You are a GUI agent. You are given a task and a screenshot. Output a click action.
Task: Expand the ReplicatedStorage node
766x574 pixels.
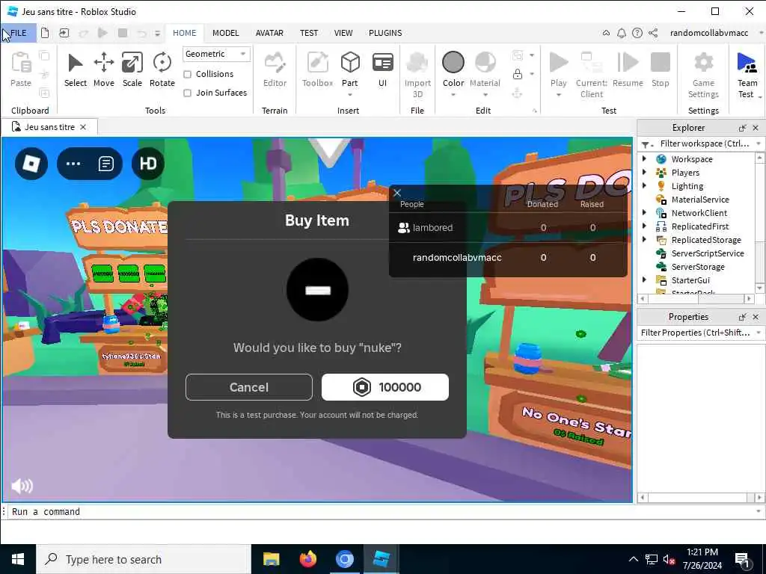[644, 239]
